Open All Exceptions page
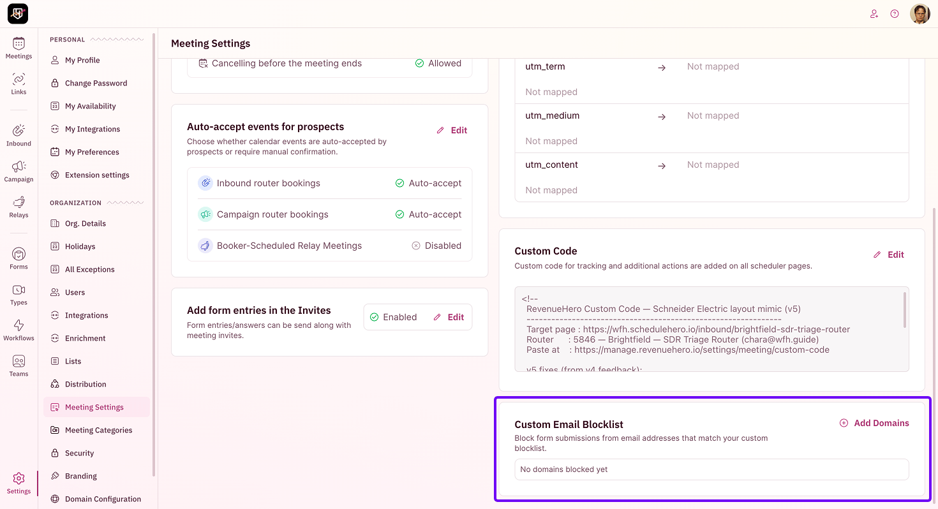The image size is (938, 509). [x=96, y=269]
